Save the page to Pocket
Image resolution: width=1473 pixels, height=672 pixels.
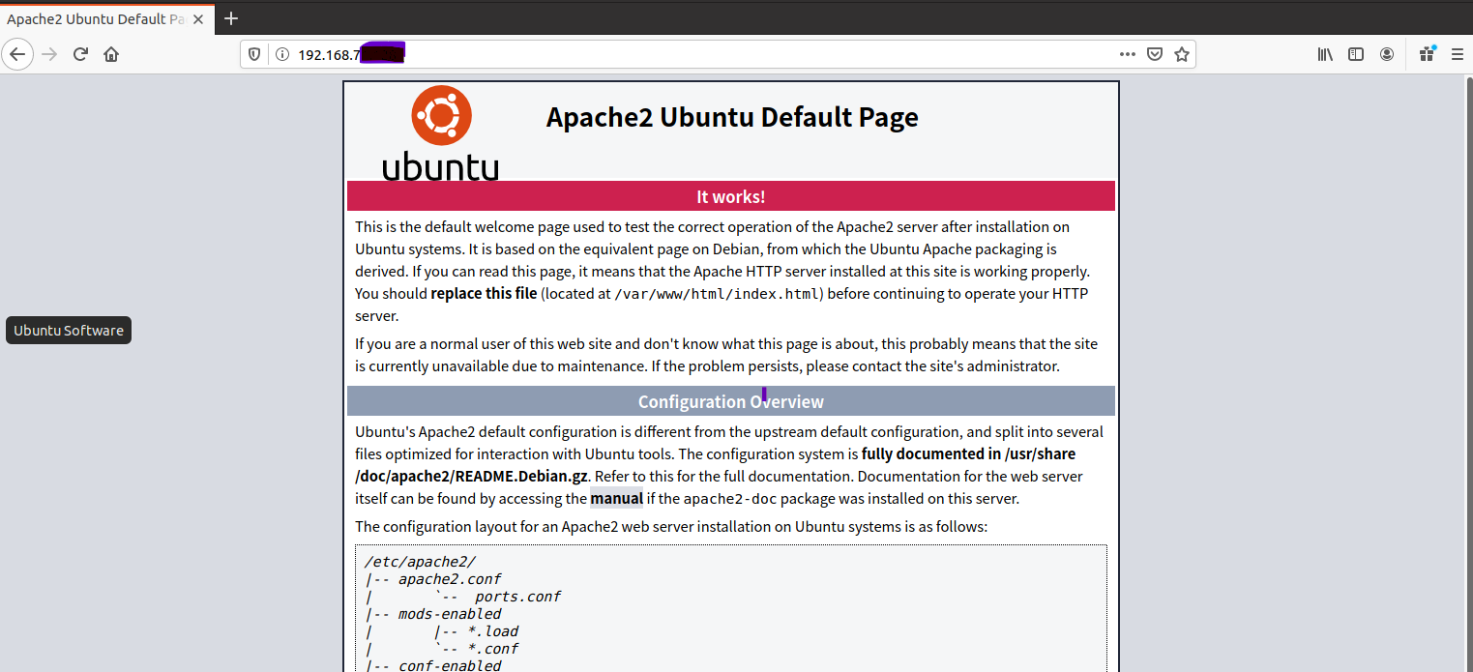[x=1155, y=54]
